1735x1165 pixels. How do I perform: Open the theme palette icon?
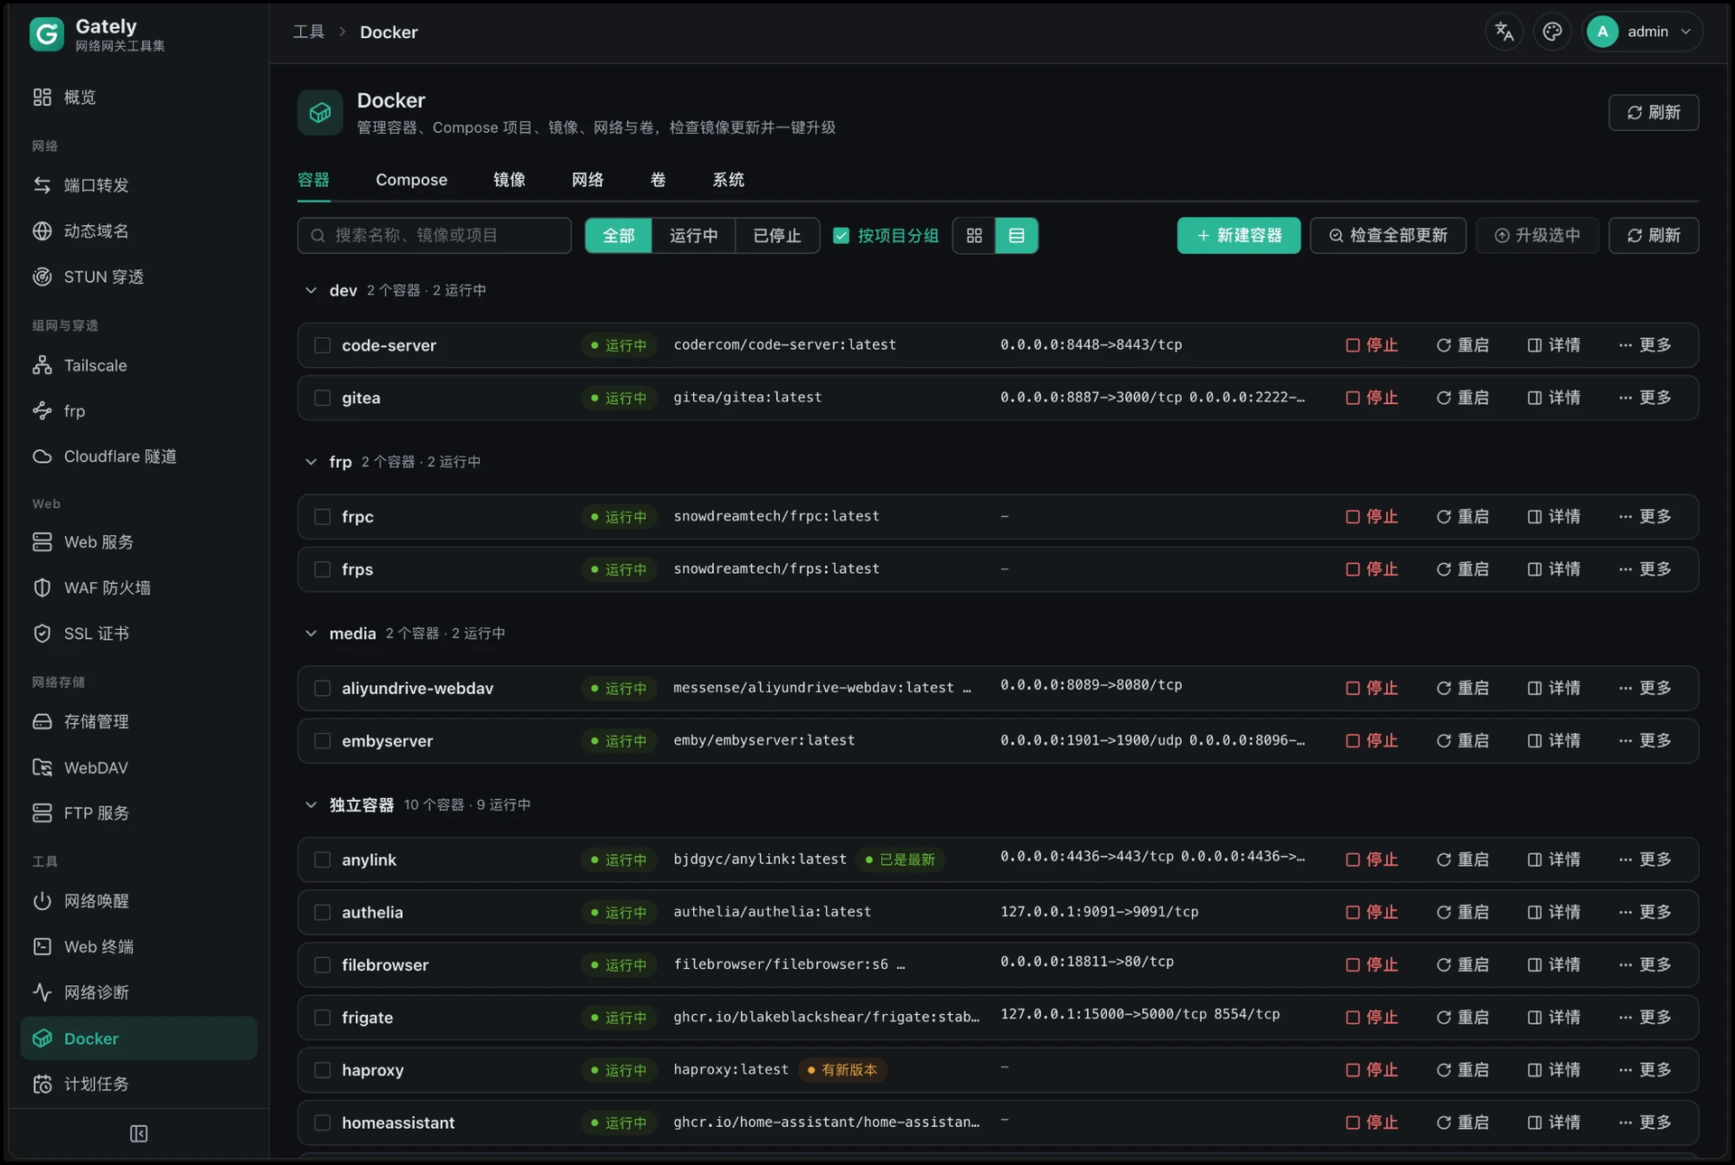pos(1552,32)
